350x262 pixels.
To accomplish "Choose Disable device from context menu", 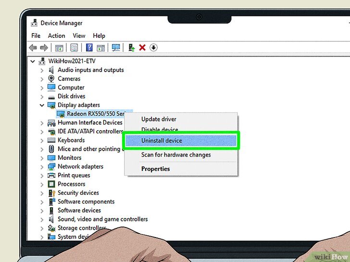I will click(160, 130).
